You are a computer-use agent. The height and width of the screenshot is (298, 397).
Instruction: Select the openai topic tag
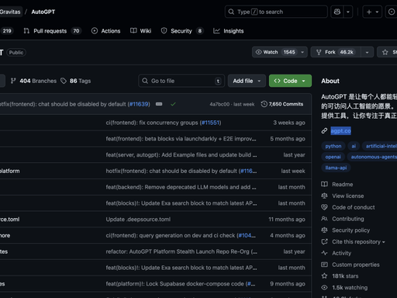tap(333, 157)
